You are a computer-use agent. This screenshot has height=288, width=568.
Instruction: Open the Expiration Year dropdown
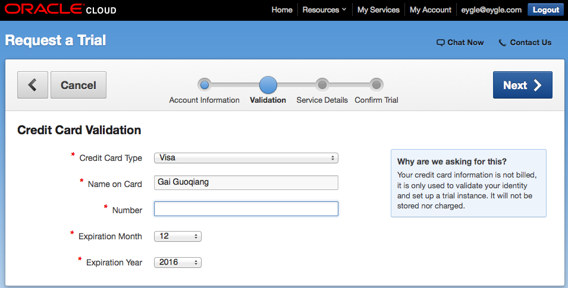178,262
